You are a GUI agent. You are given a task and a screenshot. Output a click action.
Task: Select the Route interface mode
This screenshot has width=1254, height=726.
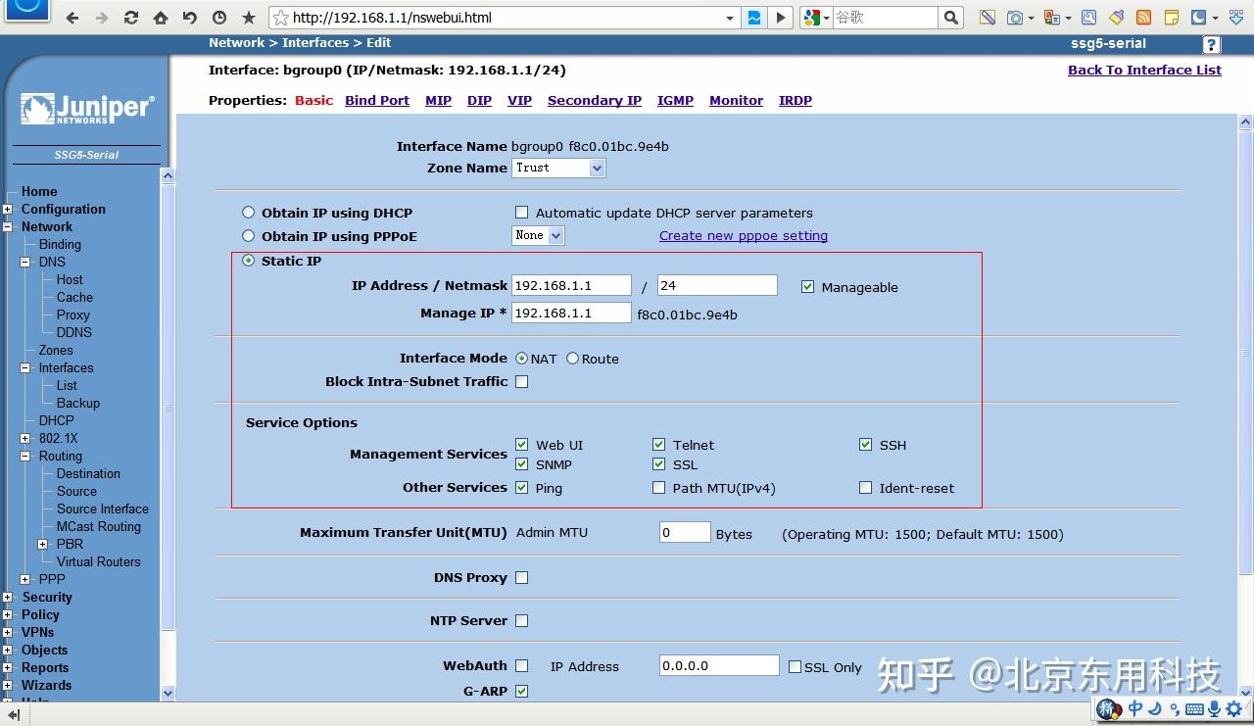[572, 359]
